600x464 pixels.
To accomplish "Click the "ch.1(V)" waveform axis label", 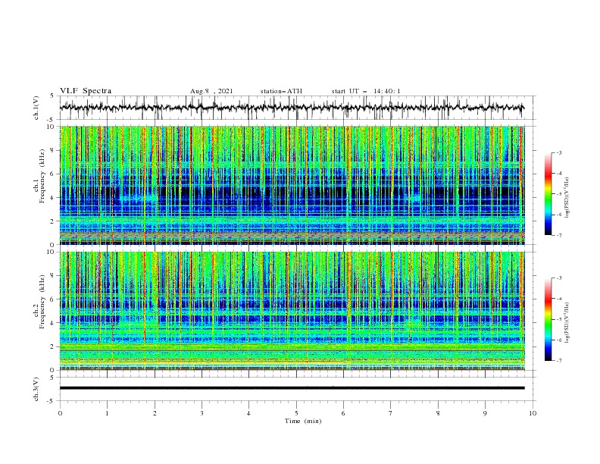I will pyautogui.click(x=36, y=108).
